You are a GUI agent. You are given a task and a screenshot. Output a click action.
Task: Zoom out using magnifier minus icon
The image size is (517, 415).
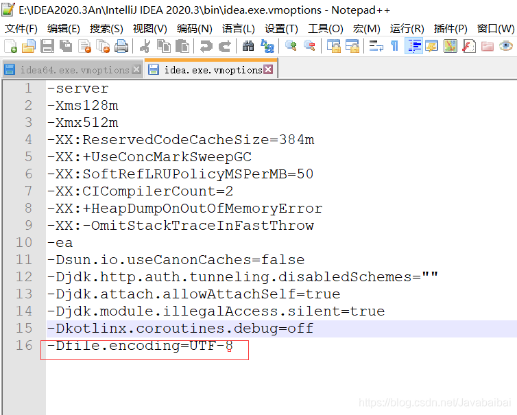(x=309, y=46)
